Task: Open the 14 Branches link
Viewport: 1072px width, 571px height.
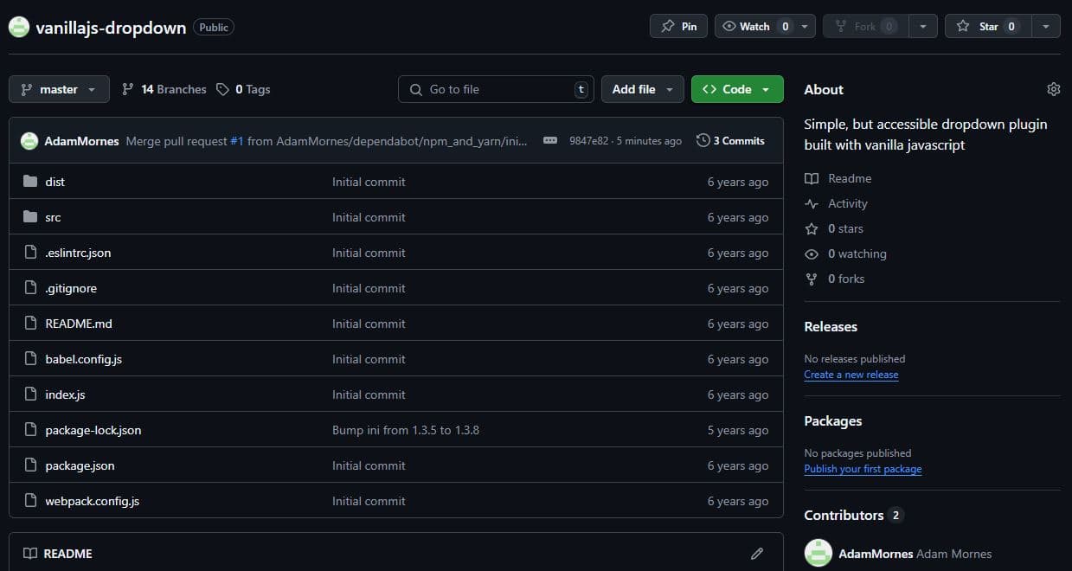Action: [164, 89]
